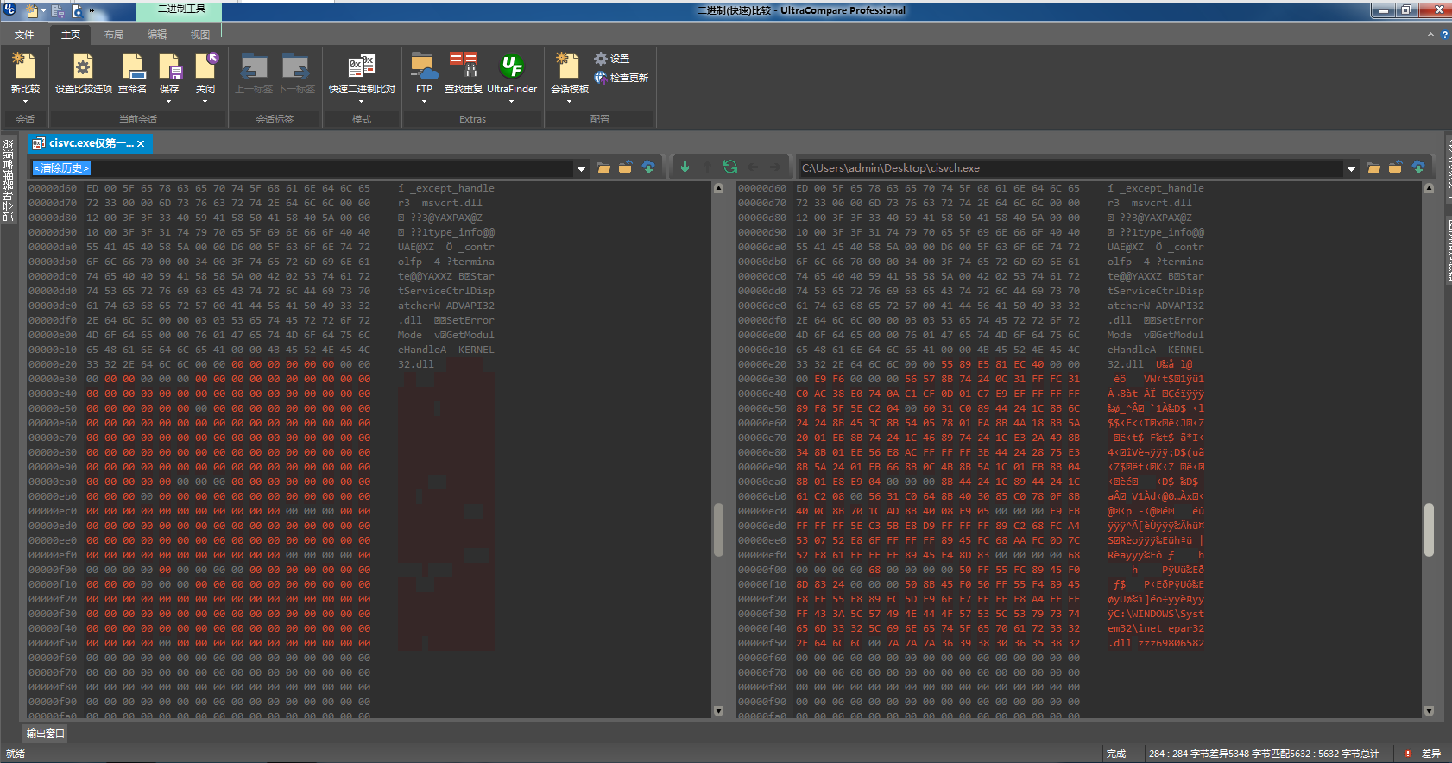Image resolution: width=1452 pixels, height=763 pixels.
Task: Click right pane swap-folder icon
Action: tap(1395, 167)
